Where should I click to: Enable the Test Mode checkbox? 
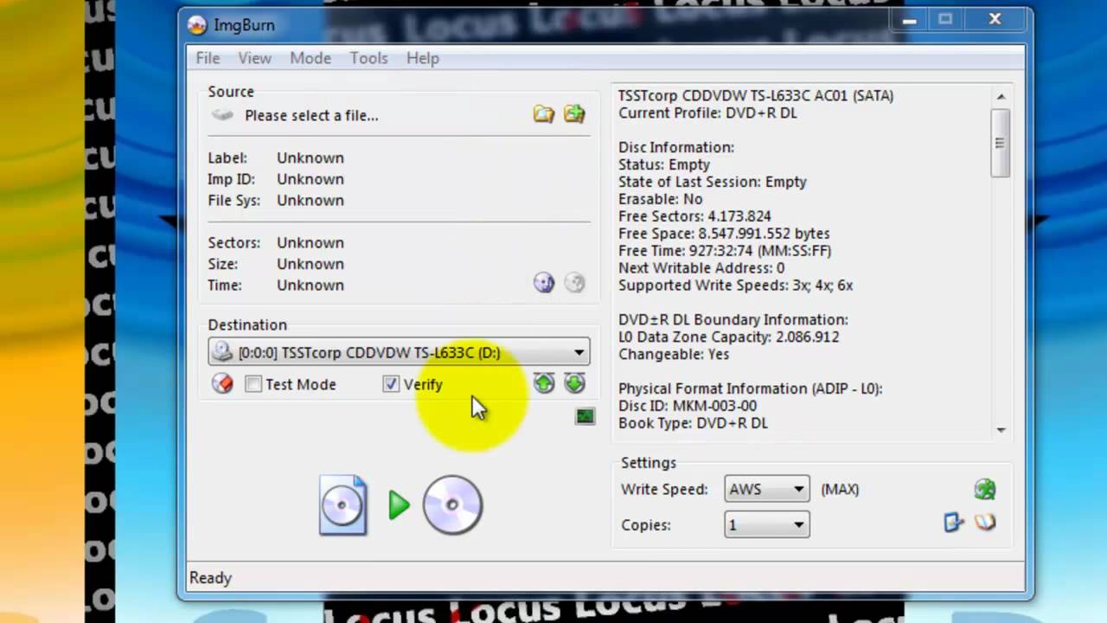[253, 384]
